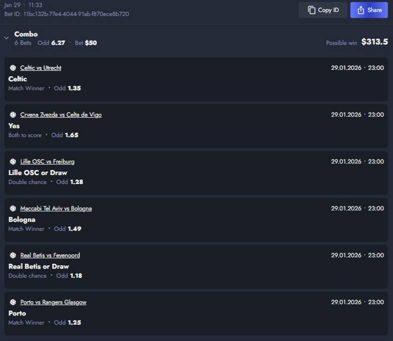Click the Combo heading title

[26, 34]
